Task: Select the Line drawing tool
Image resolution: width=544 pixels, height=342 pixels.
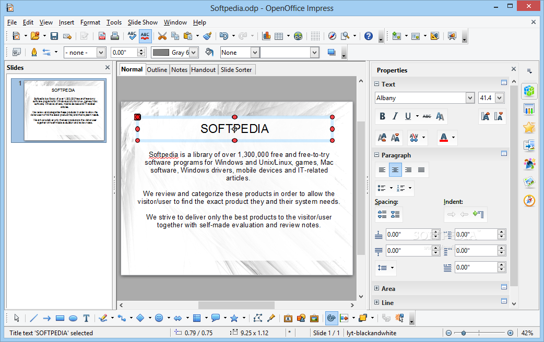Action: [x=33, y=318]
